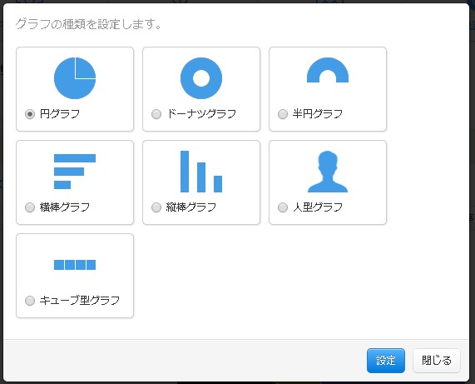Click the person-shaped chart icon

(328, 172)
